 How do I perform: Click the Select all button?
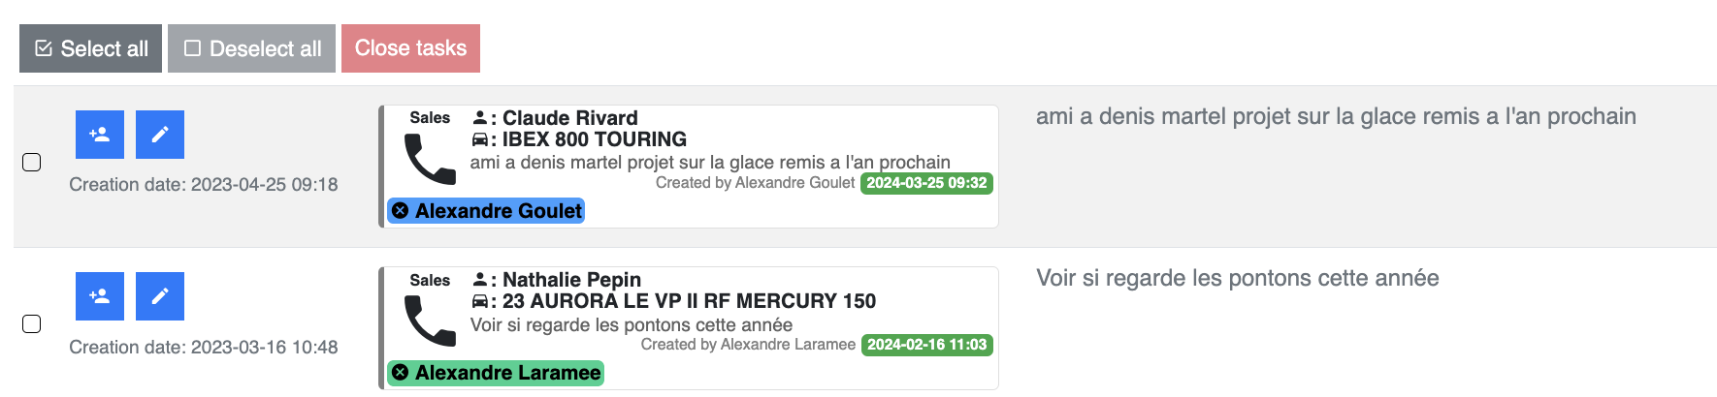90,48
